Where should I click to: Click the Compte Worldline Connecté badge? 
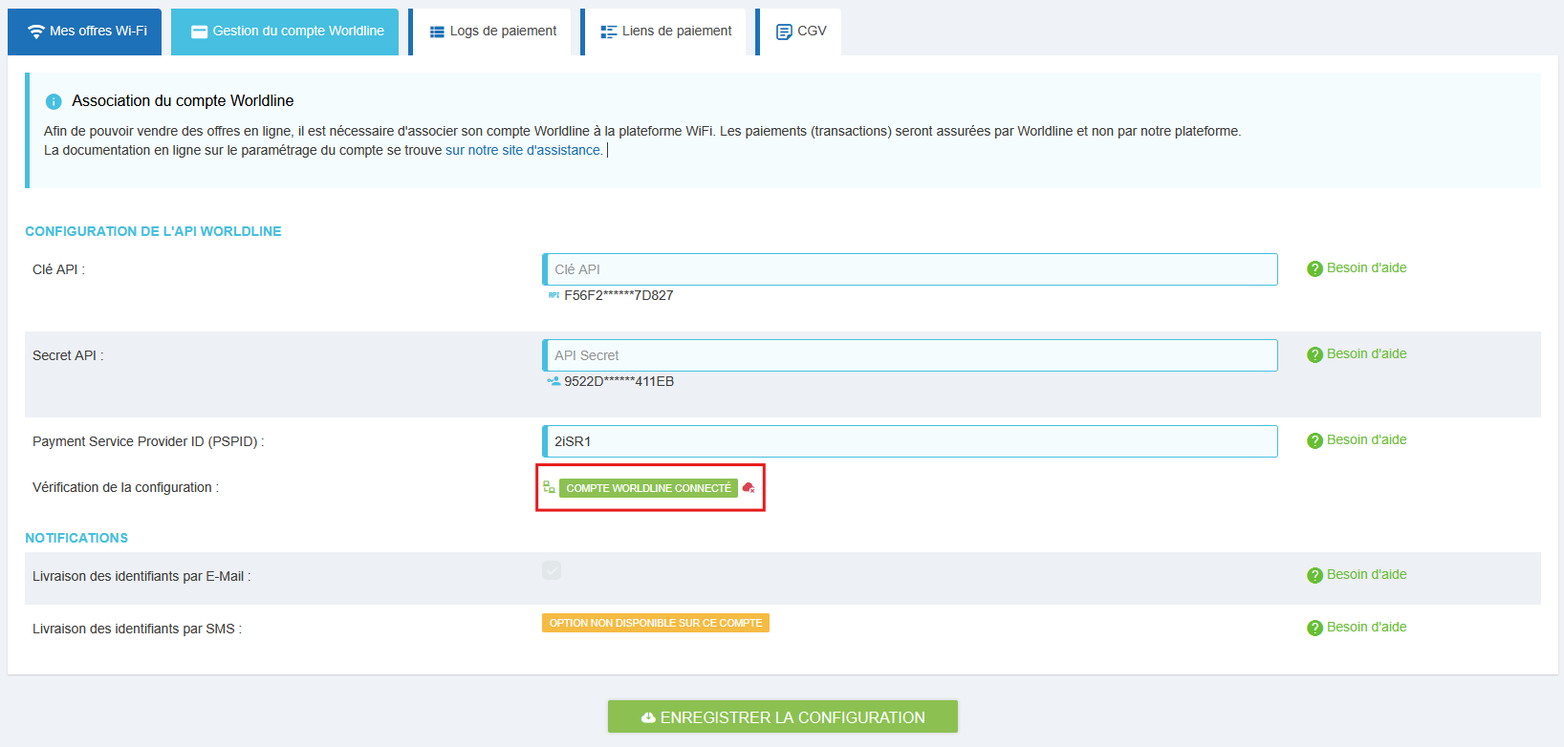[x=648, y=488]
